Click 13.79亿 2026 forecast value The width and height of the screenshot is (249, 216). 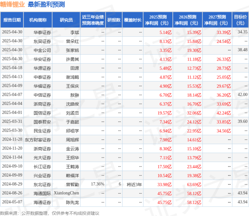click(194, 158)
